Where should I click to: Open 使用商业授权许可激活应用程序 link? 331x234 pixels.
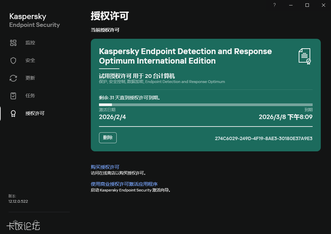[x=124, y=184]
